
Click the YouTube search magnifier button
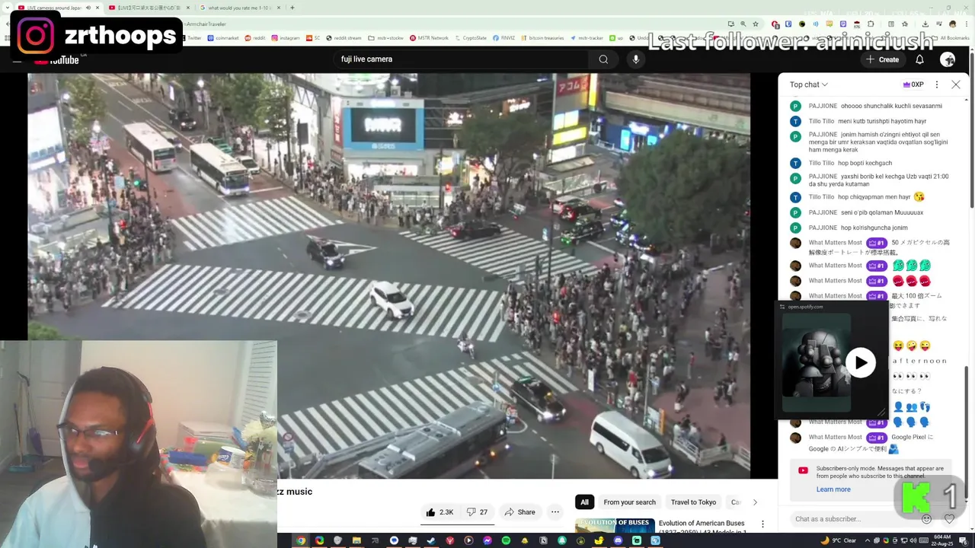603,59
